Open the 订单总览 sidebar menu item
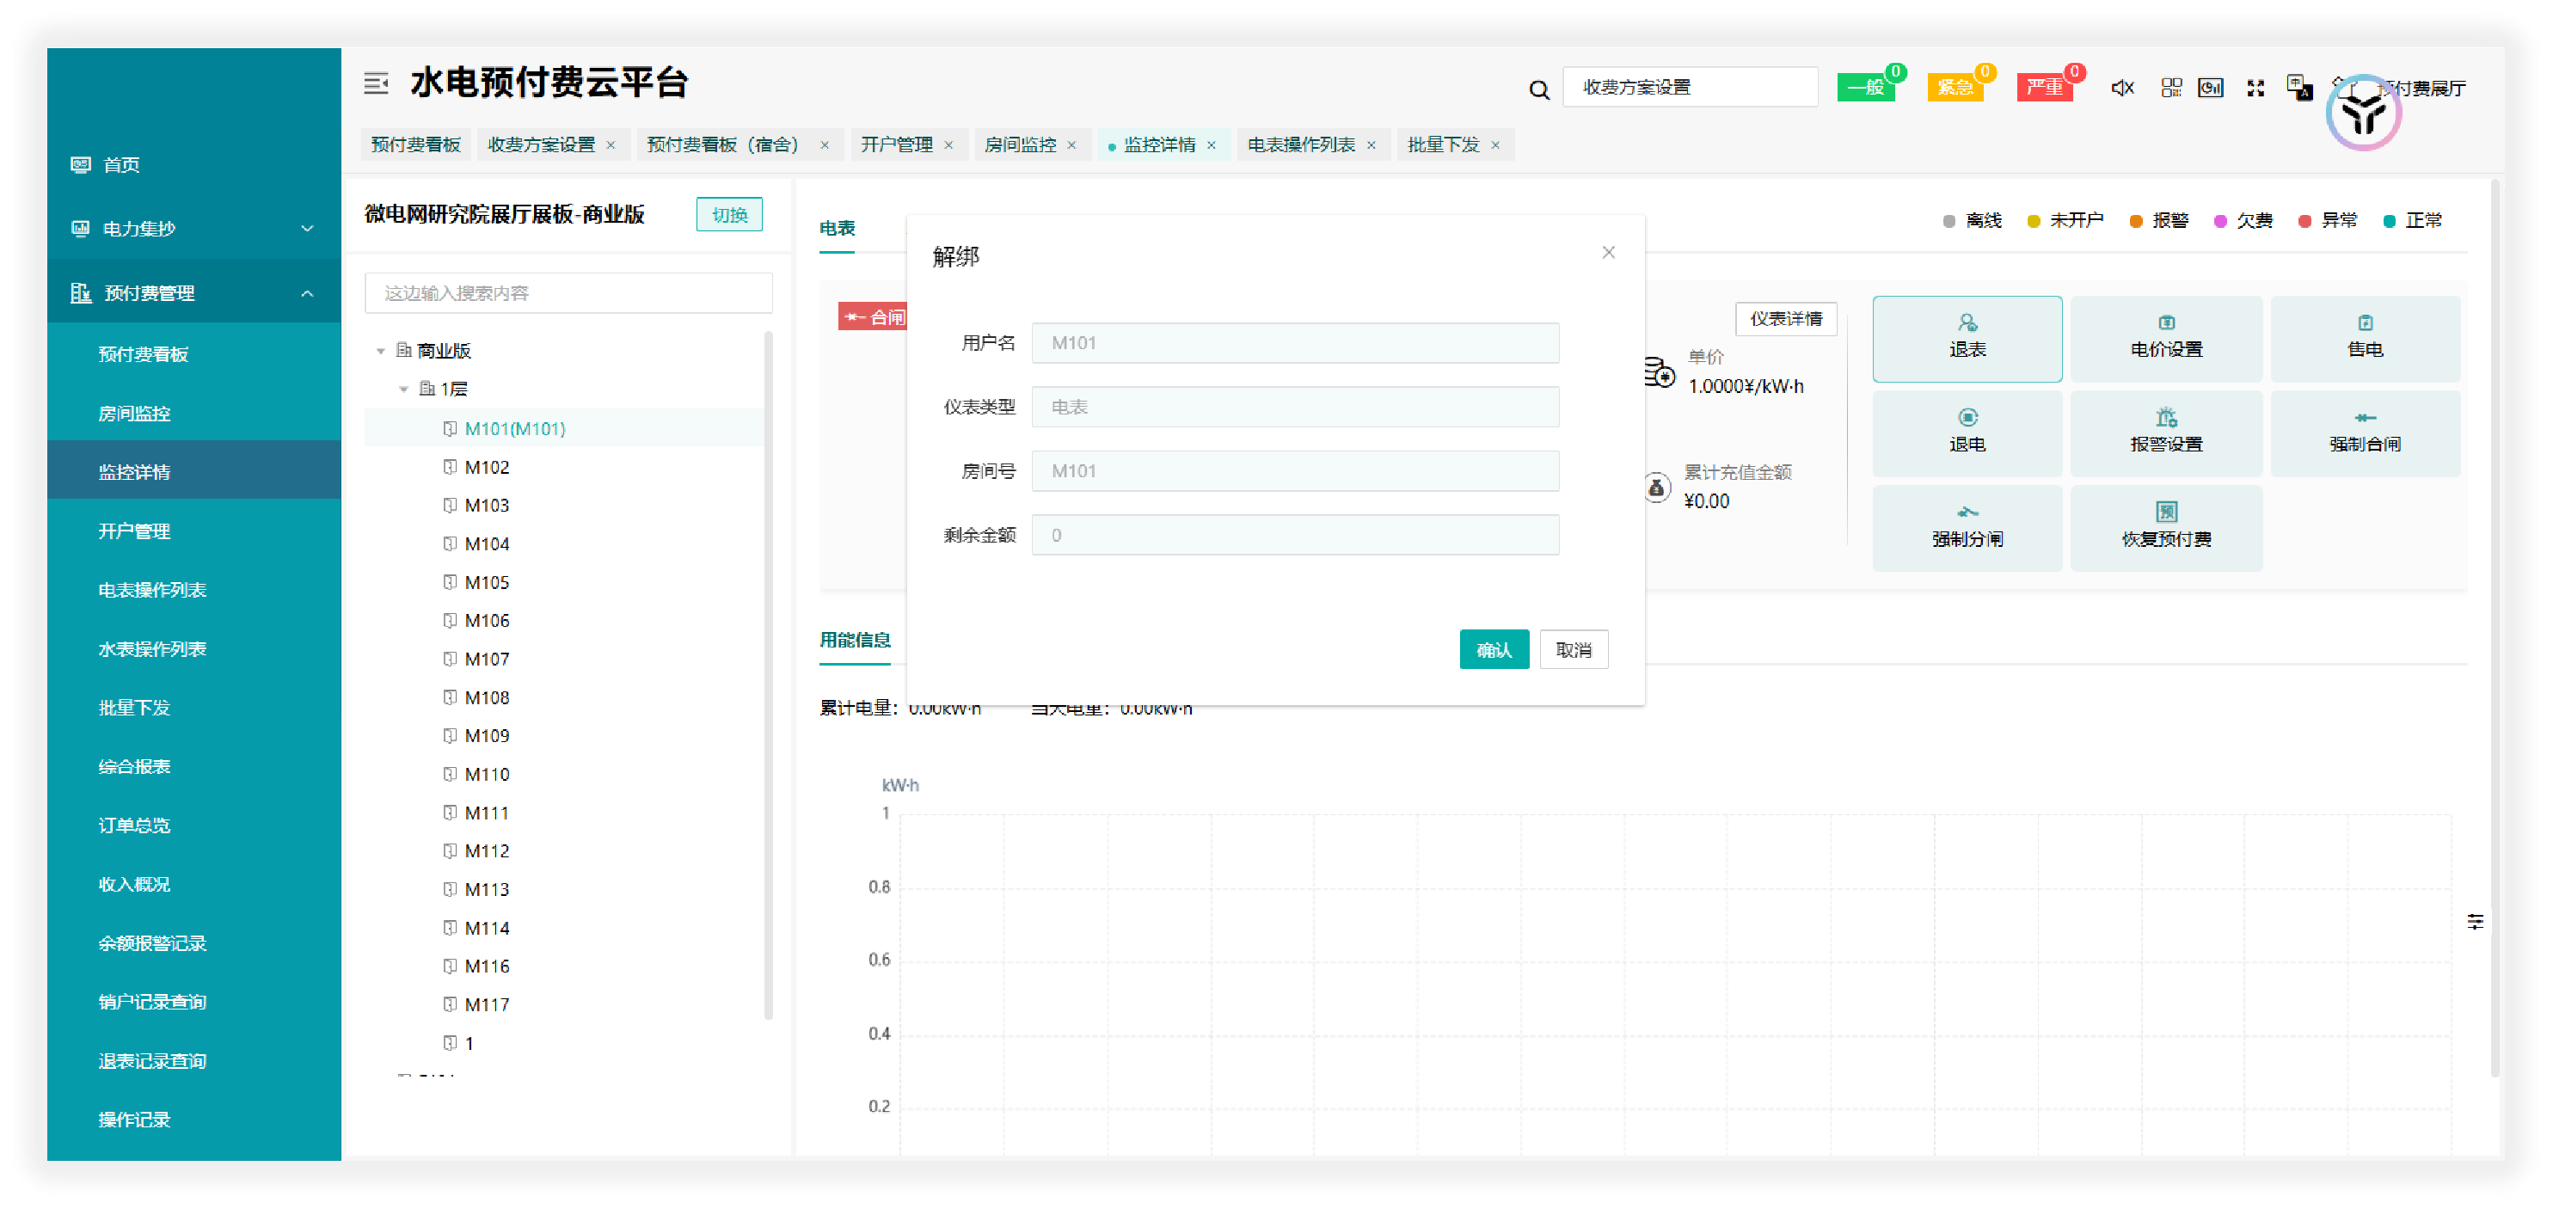This screenshot has width=2553, height=1209. click(x=135, y=825)
